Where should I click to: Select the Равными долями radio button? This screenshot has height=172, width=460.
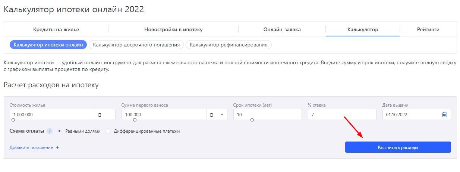coord(60,131)
